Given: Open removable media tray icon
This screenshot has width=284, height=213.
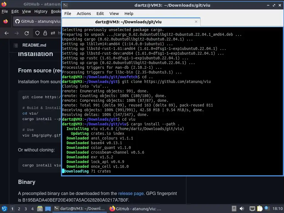Looking at the screenshot, I should tap(234, 209).
